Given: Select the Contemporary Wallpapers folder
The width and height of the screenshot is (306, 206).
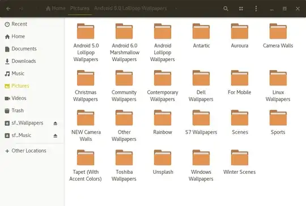Looking at the screenshot, I should click(x=163, y=86).
